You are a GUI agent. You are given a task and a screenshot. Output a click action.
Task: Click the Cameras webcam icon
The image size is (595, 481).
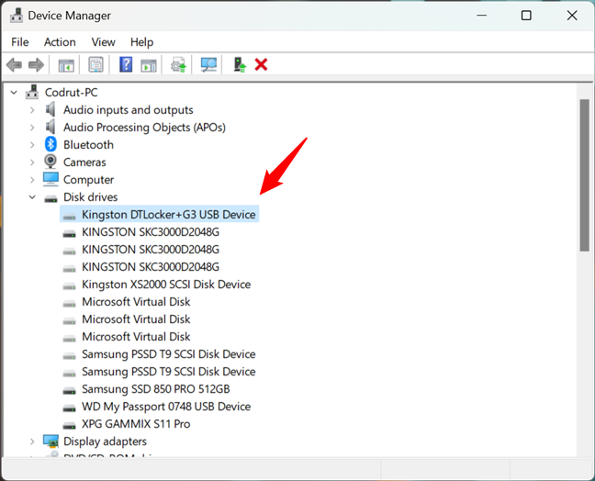click(51, 162)
